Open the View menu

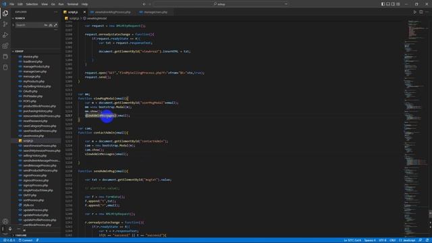point(45,4)
